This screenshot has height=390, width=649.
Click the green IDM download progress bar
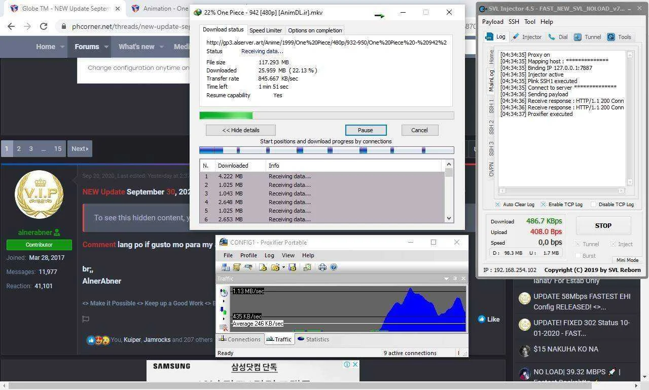click(x=226, y=115)
